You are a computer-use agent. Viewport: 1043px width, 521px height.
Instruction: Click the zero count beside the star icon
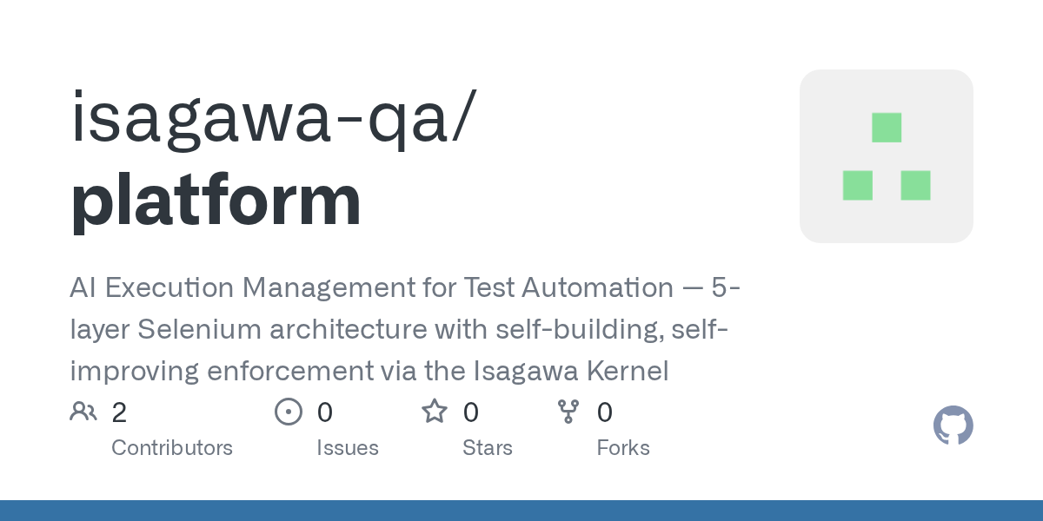click(470, 412)
